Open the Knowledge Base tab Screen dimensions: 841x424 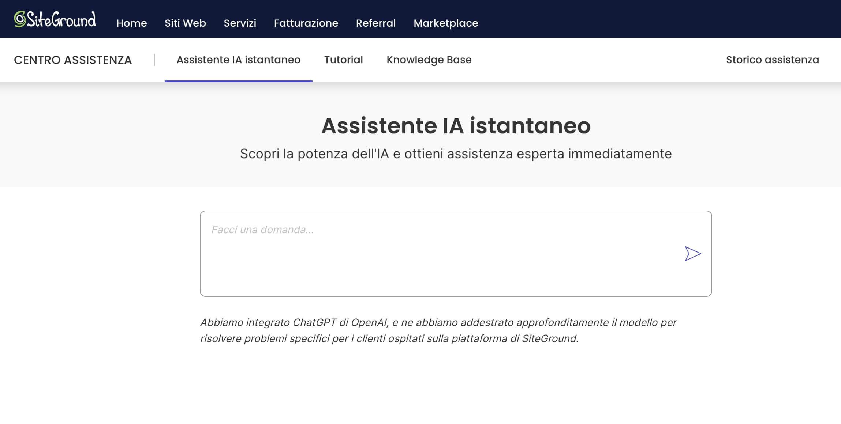pos(429,60)
